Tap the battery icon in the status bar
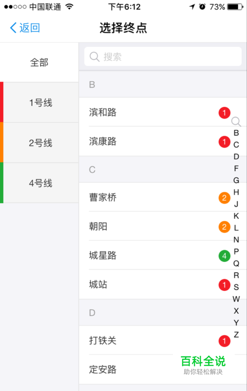The width and height of the screenshot is (247, 391). click(x=235, y=7)
